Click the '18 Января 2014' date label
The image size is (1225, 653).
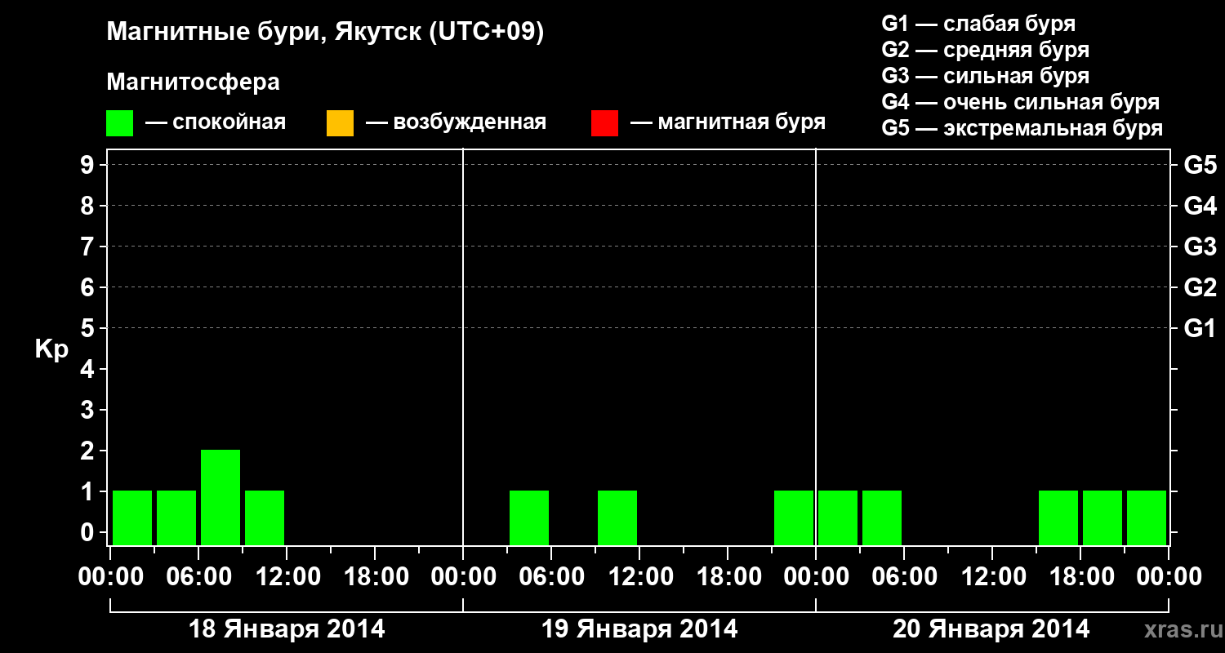287,629
